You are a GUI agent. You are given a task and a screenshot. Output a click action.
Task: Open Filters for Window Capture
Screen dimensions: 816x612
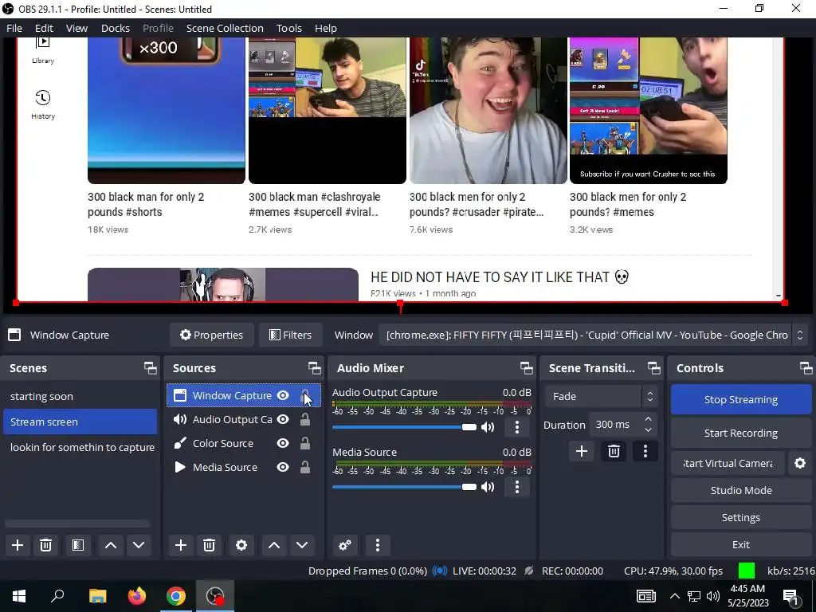290,335
